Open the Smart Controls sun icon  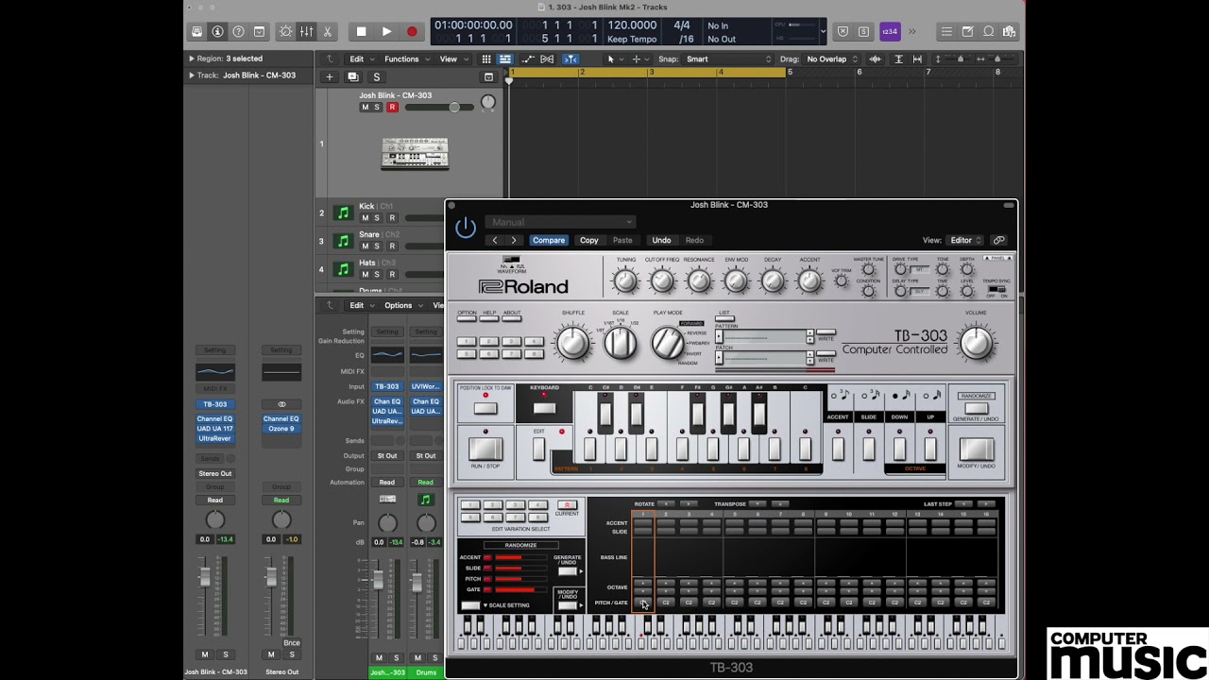(x=286, y=31)
